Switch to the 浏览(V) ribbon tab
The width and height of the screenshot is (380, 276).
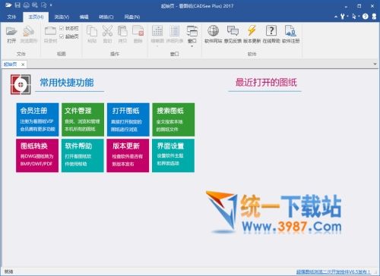62,17
